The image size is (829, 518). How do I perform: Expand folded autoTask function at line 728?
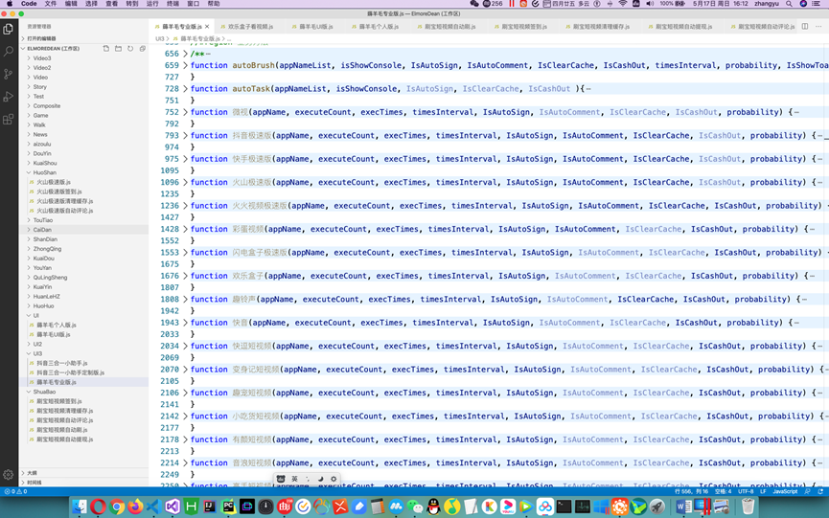(185, 89)
